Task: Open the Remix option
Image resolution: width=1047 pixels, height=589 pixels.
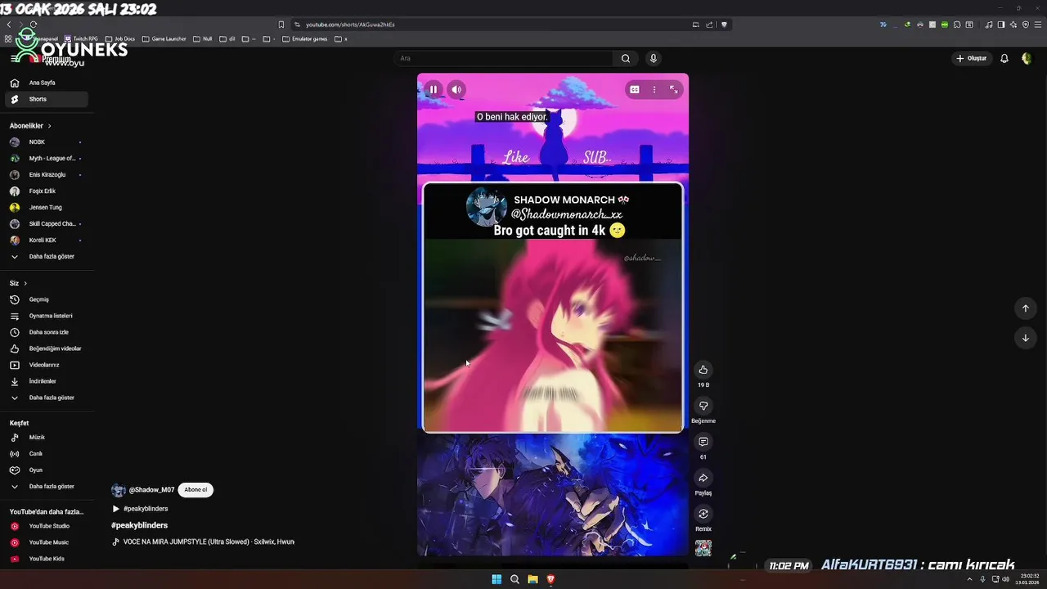Action: [703, 514]
